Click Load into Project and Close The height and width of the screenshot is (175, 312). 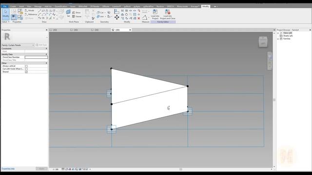pyautogui.click(x=168, y=14)
